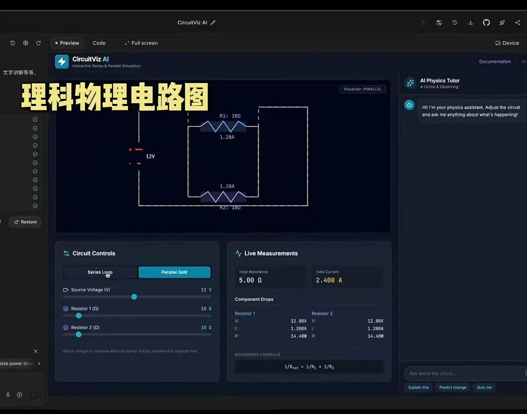The image size is (527, 414).
Task: Open the Documentation link
Action: (x=495, y=62)
